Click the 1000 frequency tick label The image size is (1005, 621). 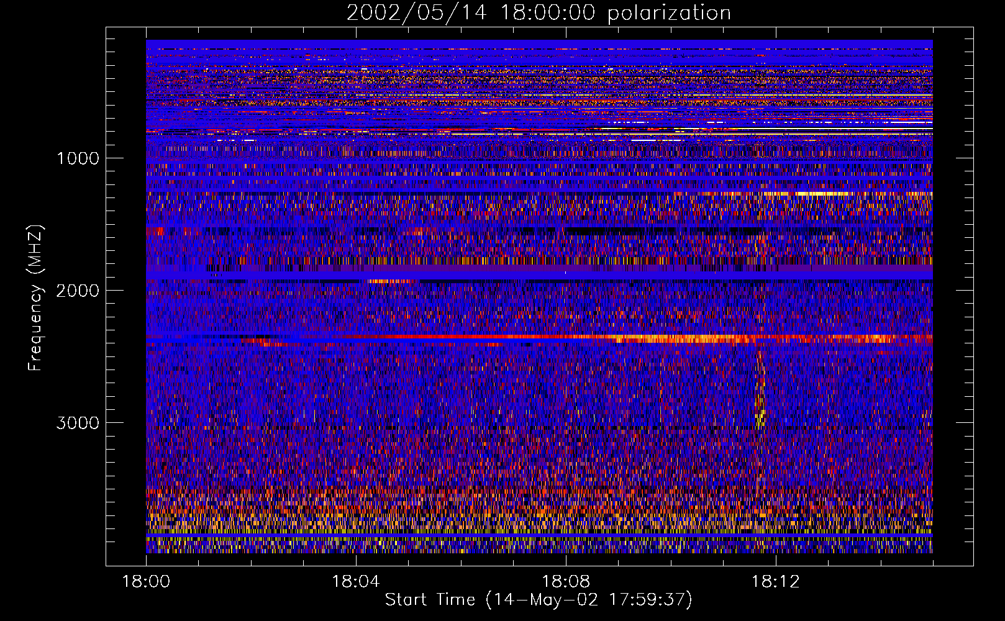tap(78, 158)
